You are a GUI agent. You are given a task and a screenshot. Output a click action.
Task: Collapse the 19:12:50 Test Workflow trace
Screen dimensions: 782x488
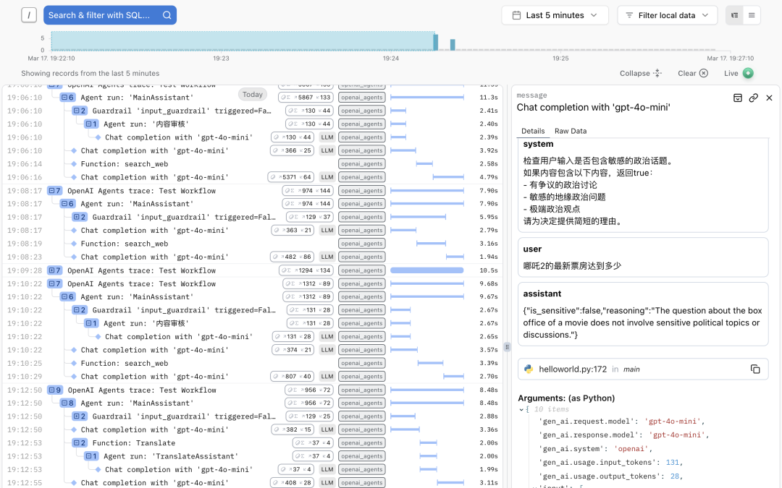55,390
